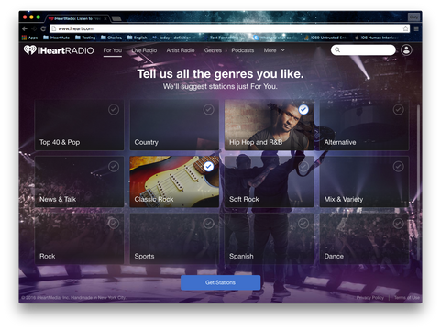This screenshot has height=330, width=441.
Task: Open the Apps bookmarks shortcut
Action: (x=29, y=38)
